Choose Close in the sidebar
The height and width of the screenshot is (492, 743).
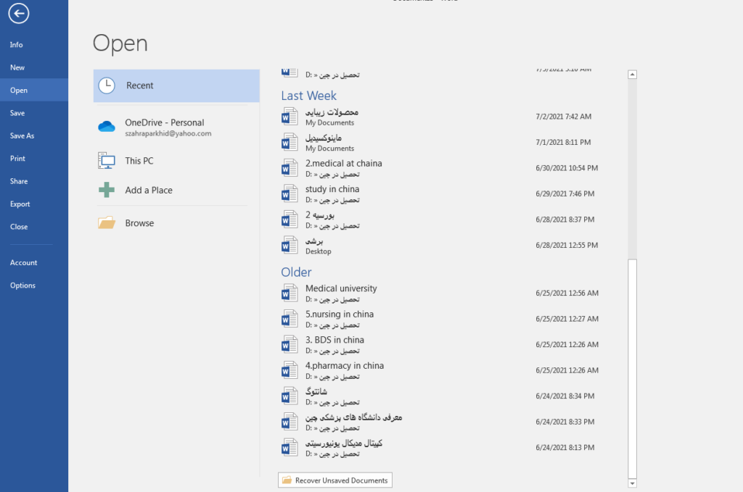[34, 226]
